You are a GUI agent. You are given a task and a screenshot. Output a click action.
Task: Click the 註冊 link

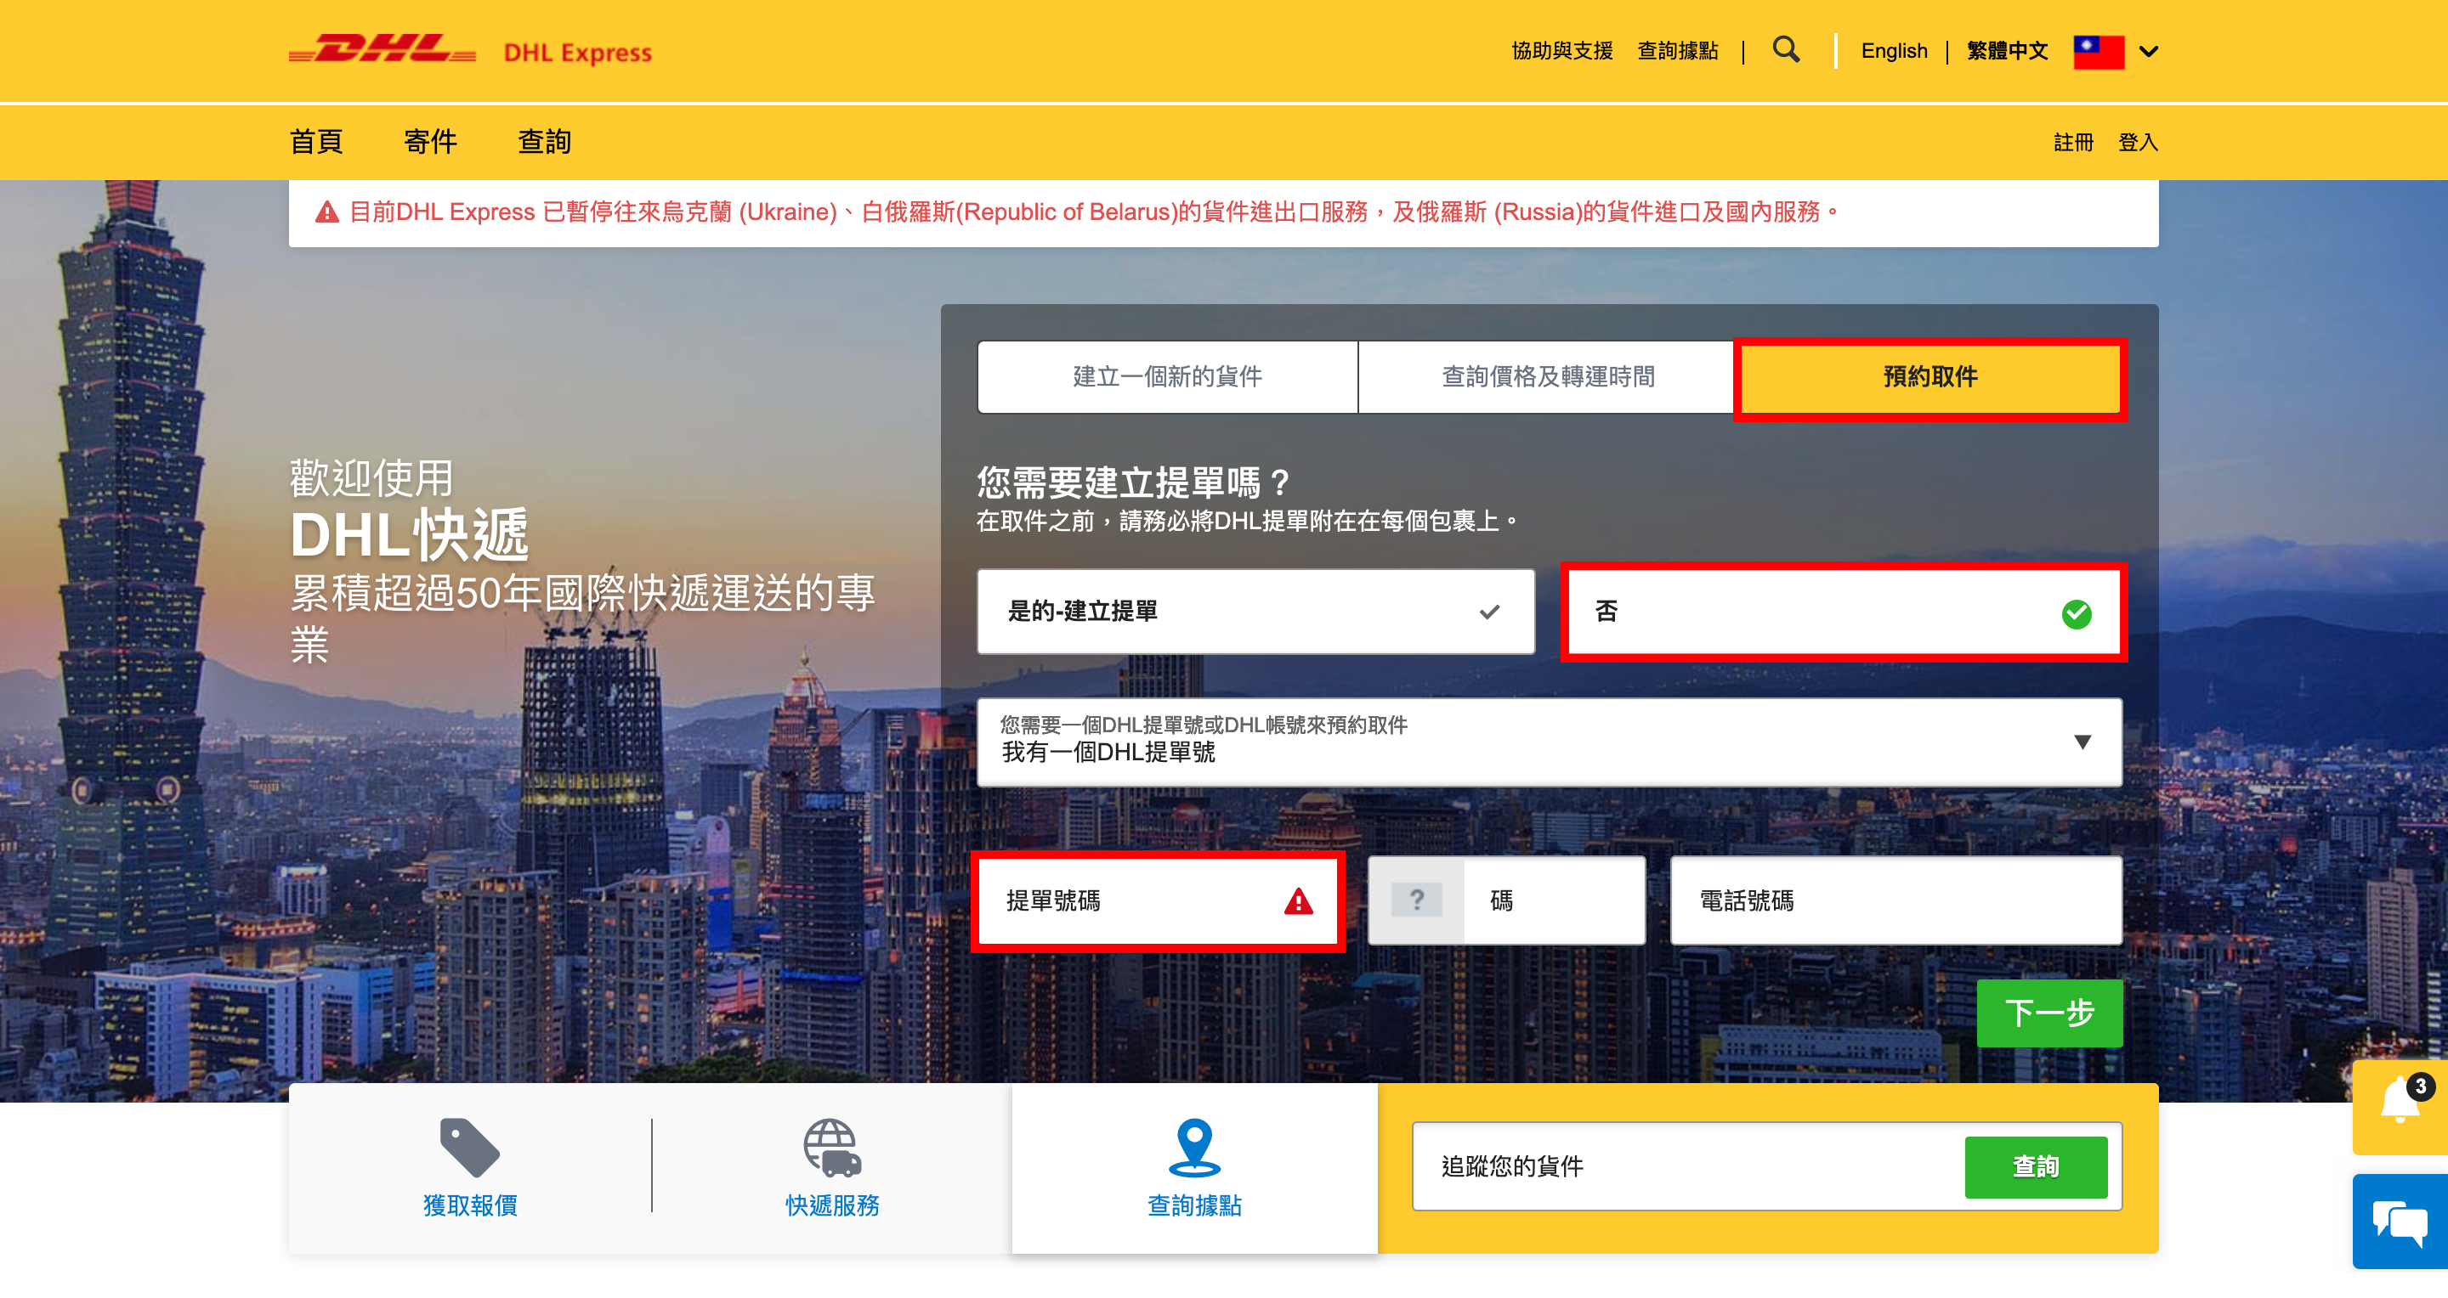(x=2072, y=143)
